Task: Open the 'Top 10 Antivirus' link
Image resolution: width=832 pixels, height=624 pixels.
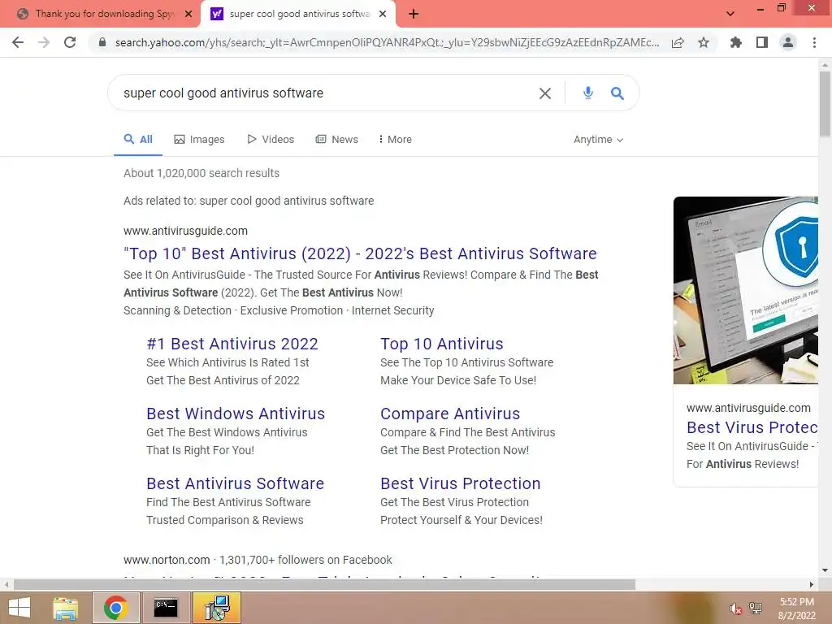Action: (441, 344)
